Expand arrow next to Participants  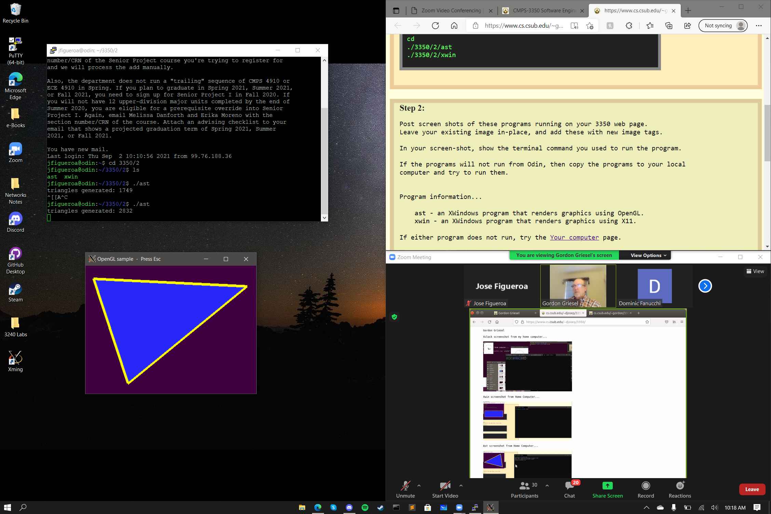547,486
